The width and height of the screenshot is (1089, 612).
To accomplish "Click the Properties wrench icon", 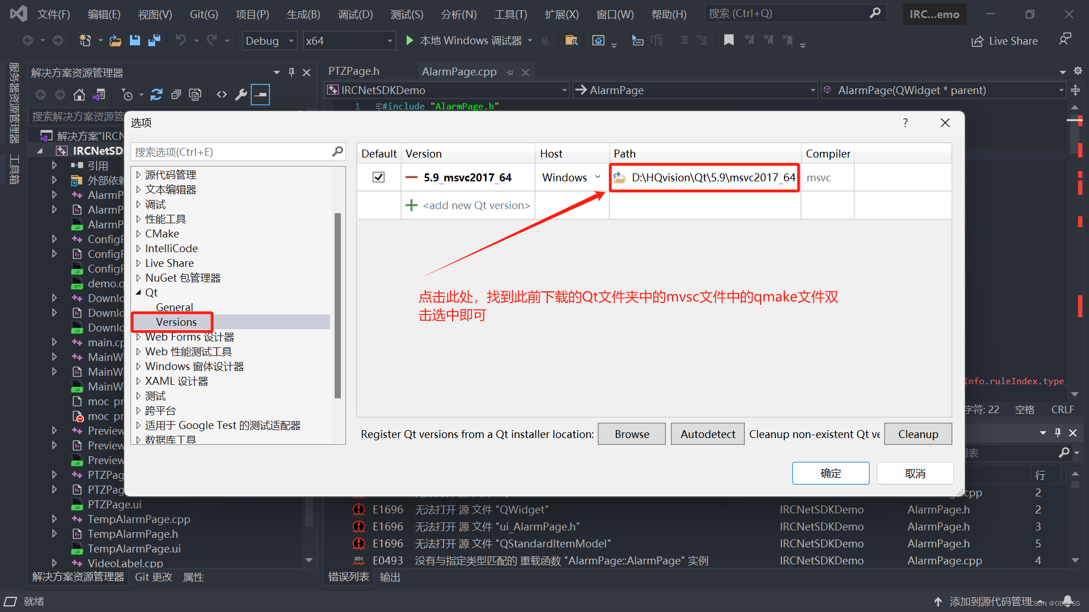I will tap(241, 95).
